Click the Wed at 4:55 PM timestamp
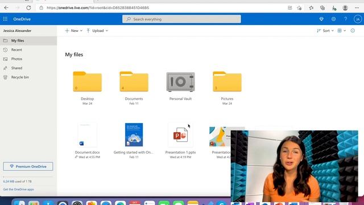The width and height of the screenshot is (364, 205). (89, 157)
